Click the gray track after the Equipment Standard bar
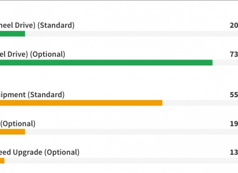The height and width of the screenshot is (173, 238). click(200, 103)
